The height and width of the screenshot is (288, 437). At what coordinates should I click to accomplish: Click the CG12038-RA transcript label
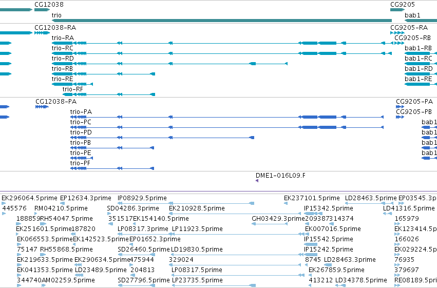(55, 28)
